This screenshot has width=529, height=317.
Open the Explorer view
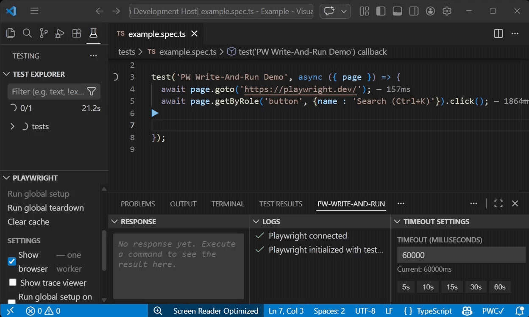click(x=11, y=33)
